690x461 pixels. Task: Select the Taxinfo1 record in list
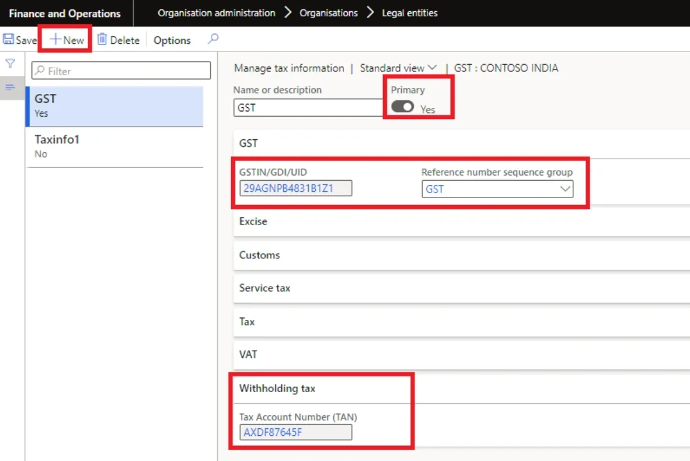click(x=115, y=147)
